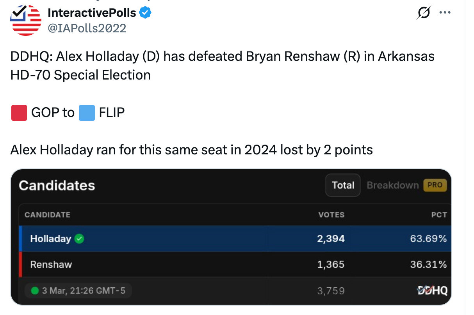
Task: Open the three-dot more options menu
Action: tap(445, 12)
